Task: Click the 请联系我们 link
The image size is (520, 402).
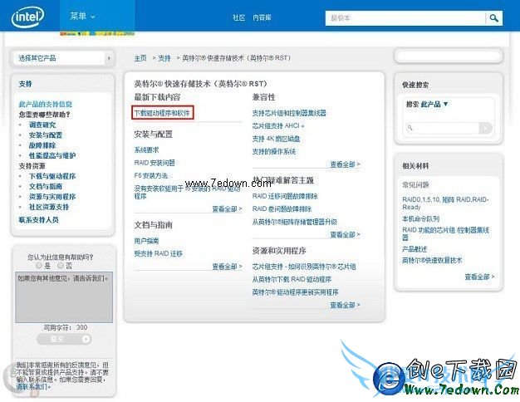Action: coord(33,387)
